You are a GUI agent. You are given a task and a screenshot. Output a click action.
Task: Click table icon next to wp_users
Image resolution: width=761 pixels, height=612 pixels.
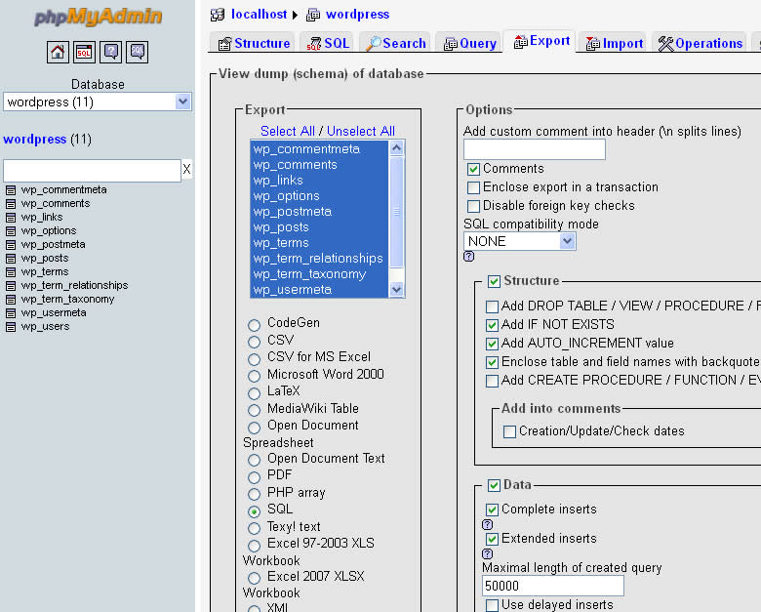11,326
